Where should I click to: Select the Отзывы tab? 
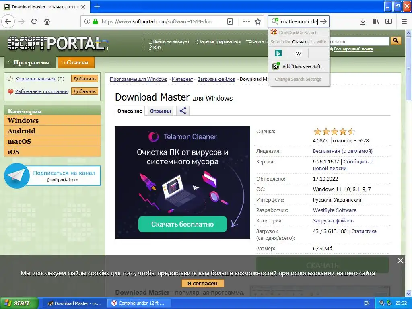pos(160,111)
